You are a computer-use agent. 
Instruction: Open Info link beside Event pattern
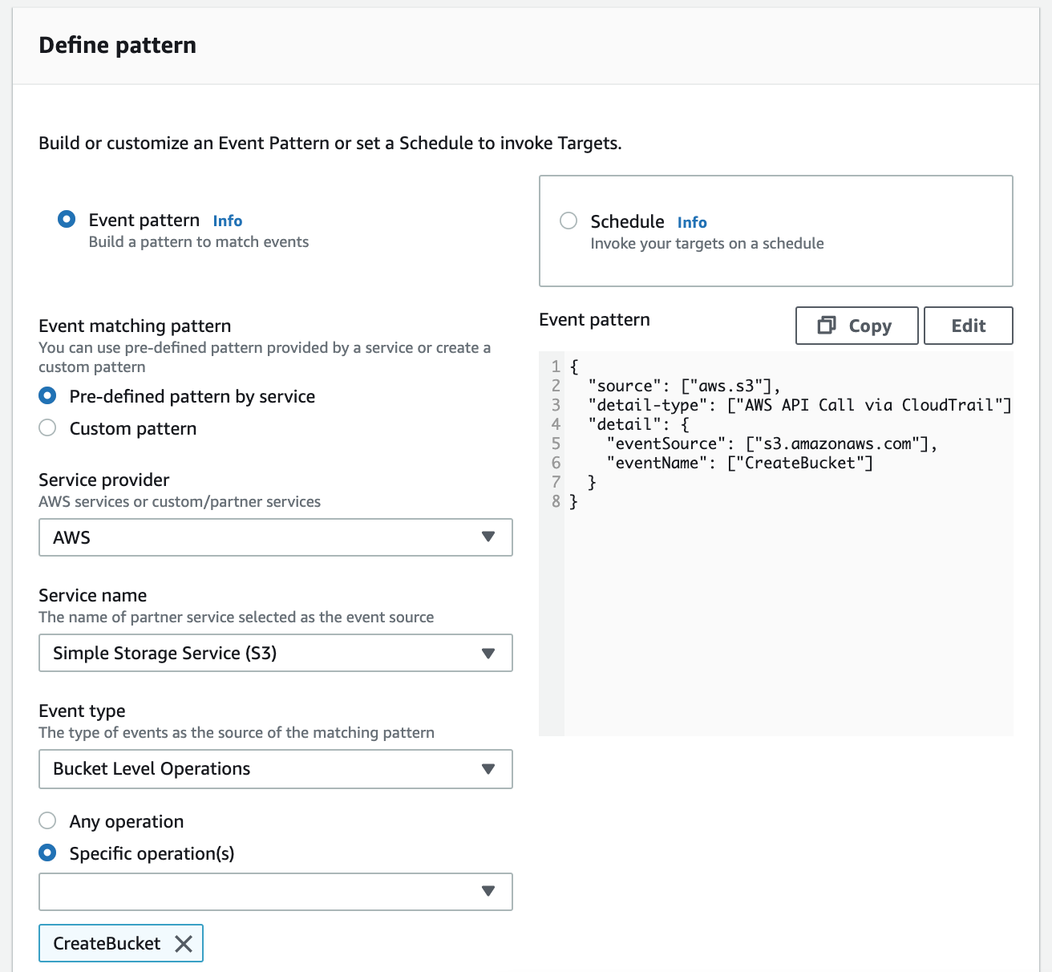pos(228,221)
